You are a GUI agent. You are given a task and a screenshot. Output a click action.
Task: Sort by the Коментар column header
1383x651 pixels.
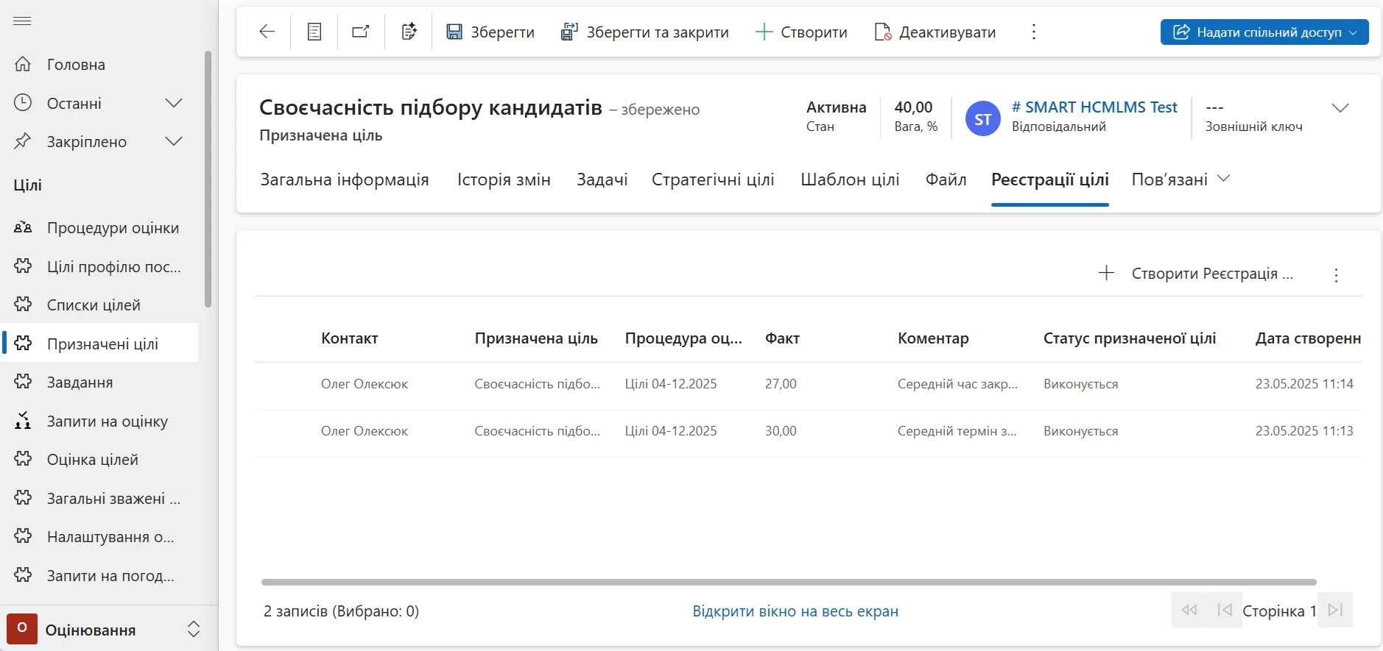point(933,338)
